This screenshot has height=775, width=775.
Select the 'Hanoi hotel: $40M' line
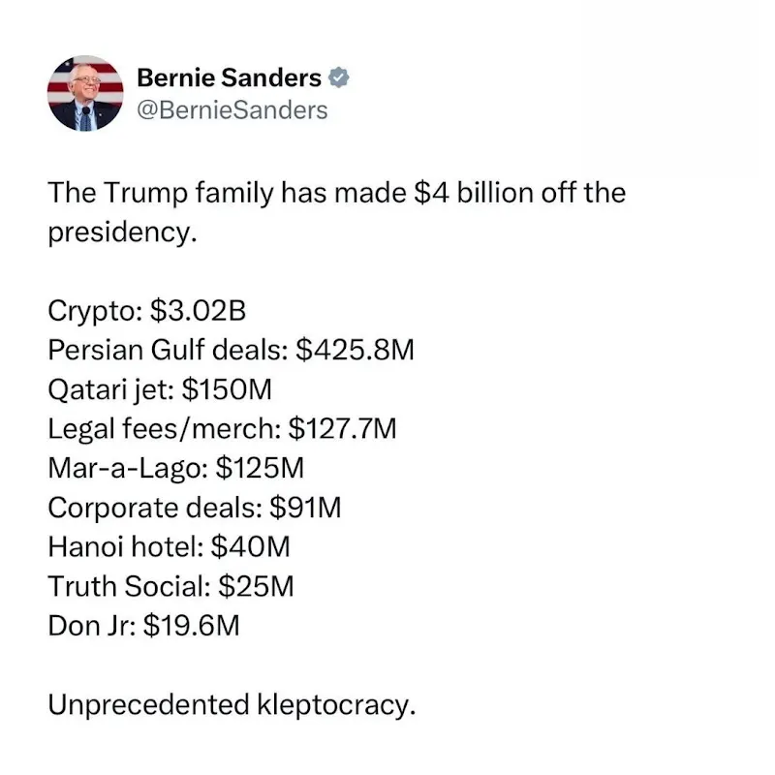[169, 546]
